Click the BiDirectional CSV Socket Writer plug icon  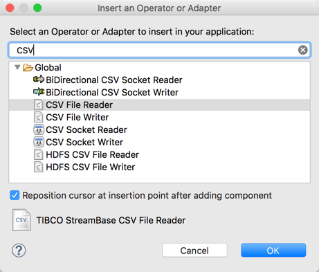coord(39,92)
